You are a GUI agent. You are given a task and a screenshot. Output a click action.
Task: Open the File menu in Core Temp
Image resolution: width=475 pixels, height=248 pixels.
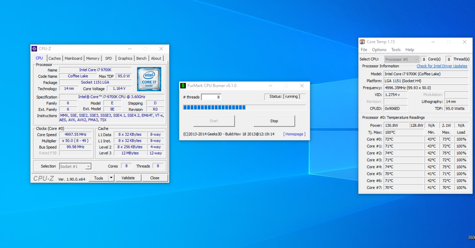click(x=364, y=50)
